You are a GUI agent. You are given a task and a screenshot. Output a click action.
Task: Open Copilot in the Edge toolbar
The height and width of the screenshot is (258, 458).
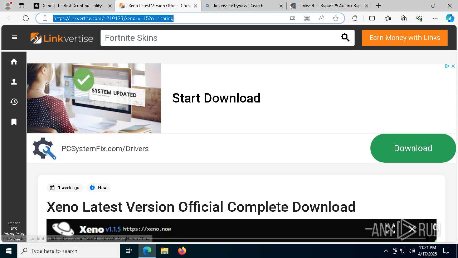[450, 18]
